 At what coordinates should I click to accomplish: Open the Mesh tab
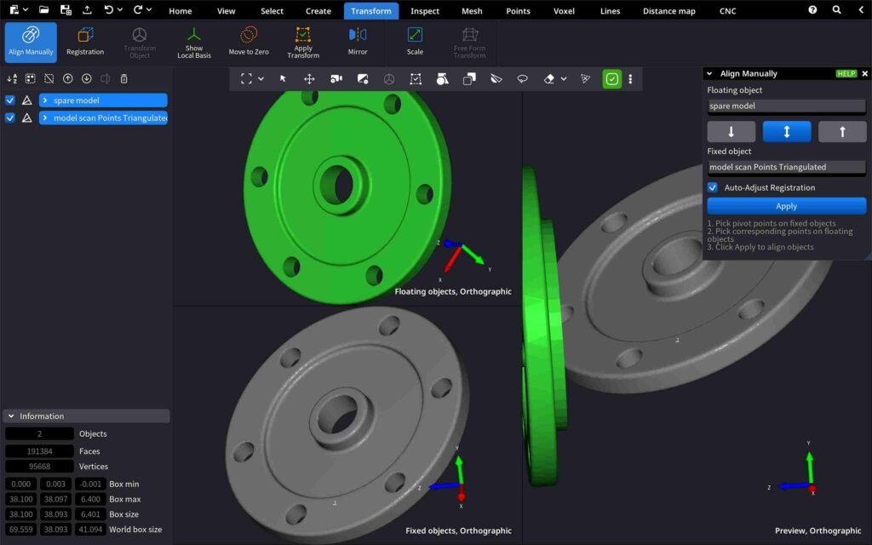[472, 11]
